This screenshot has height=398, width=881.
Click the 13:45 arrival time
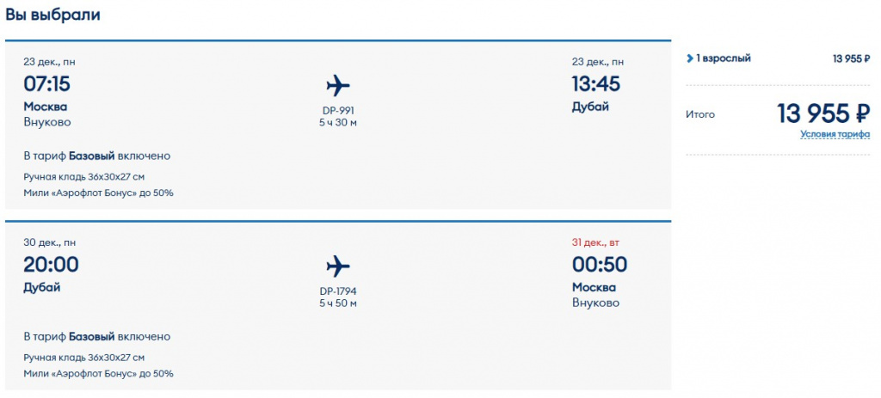[595, 84]
